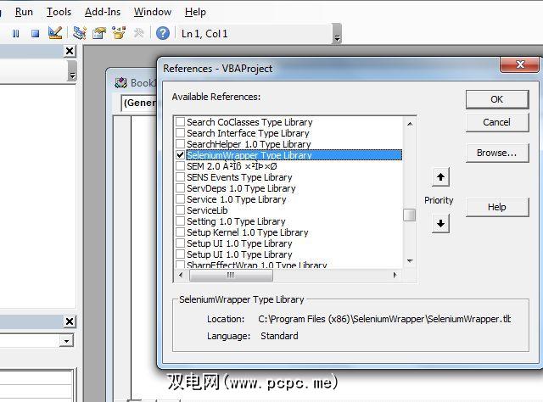Check Setup Kernel 1.0 Type Library
543x402 pixels.
click(x=180, y=232)
